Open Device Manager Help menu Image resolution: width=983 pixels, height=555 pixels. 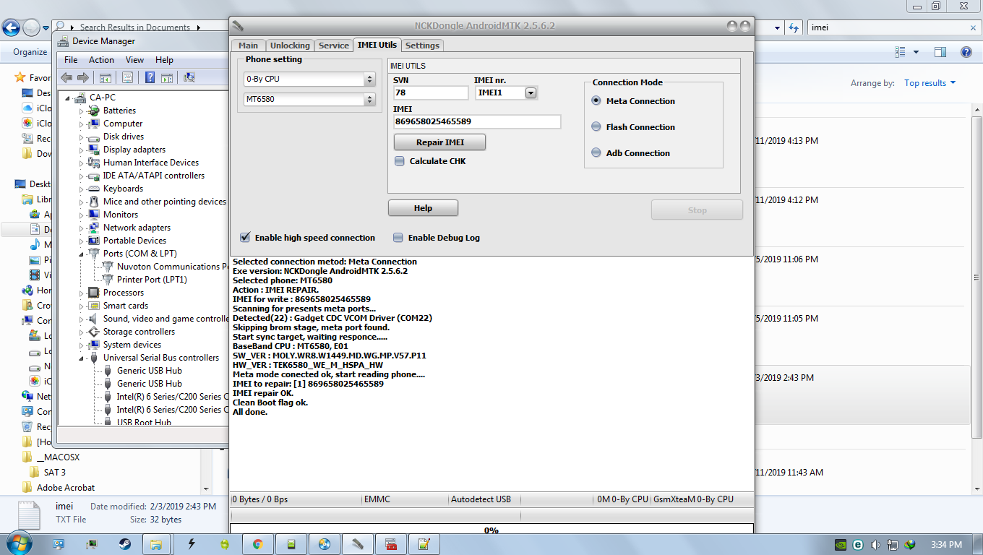(x=164, y=60)
